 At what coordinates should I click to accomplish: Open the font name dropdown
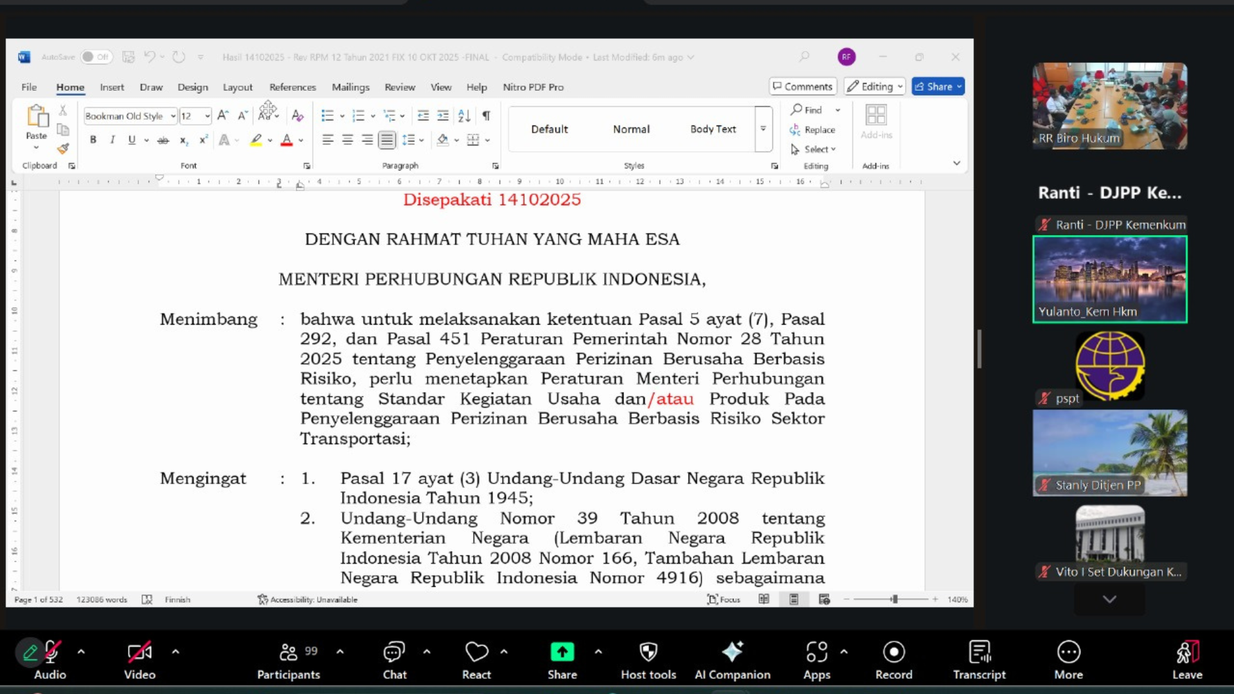[173, 116]
